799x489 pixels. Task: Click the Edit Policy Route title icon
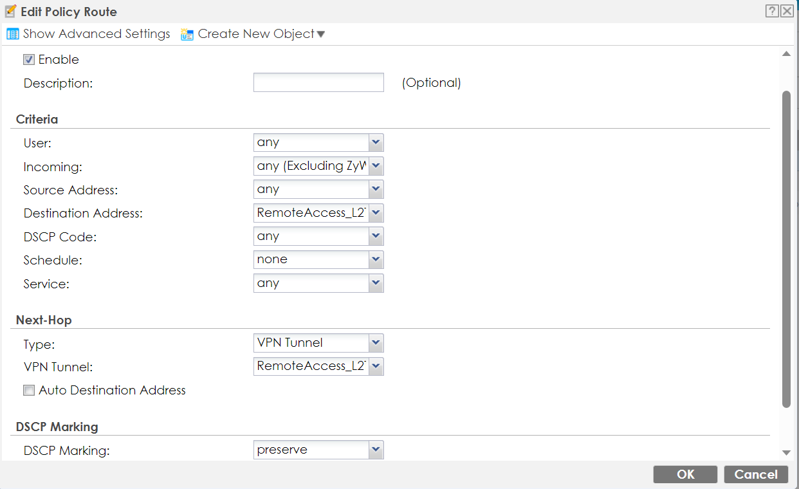point(10,12)
